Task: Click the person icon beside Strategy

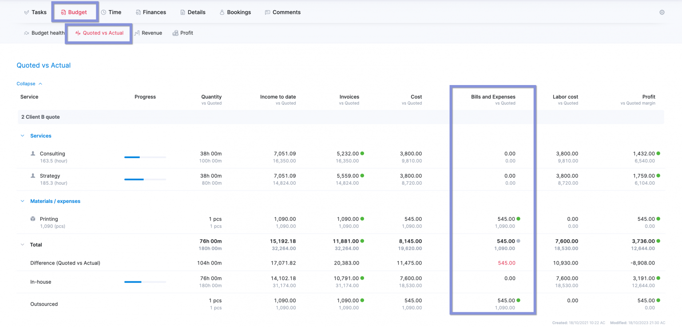Action: pyautogui.click(x=33, y=176)
